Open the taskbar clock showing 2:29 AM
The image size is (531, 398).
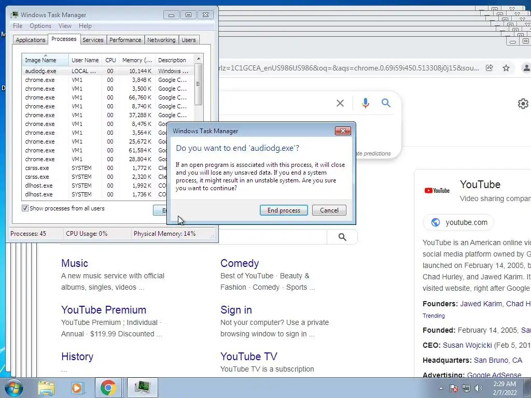[505, 388]
